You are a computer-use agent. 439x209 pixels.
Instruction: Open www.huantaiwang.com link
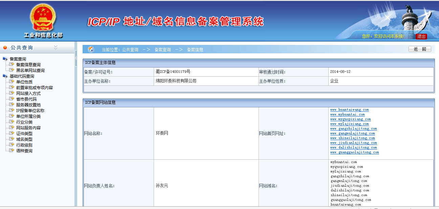click(349, 110)
